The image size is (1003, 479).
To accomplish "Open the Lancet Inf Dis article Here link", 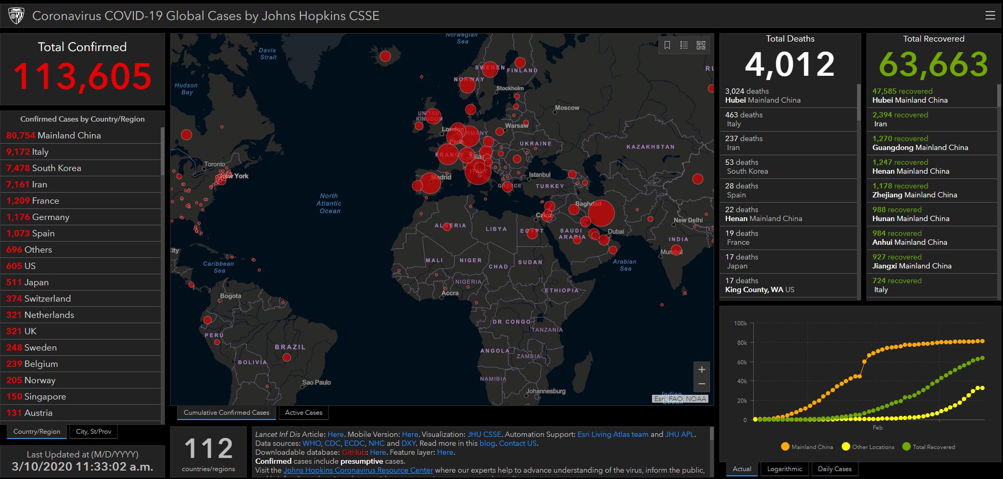I will tap(335, 435).
